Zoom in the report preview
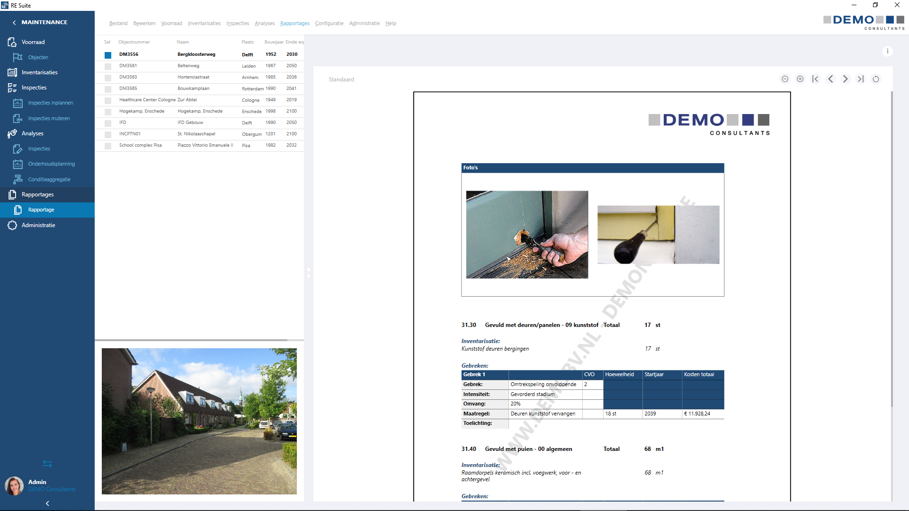This screenshot has width=909, height=511. point(800,79)
